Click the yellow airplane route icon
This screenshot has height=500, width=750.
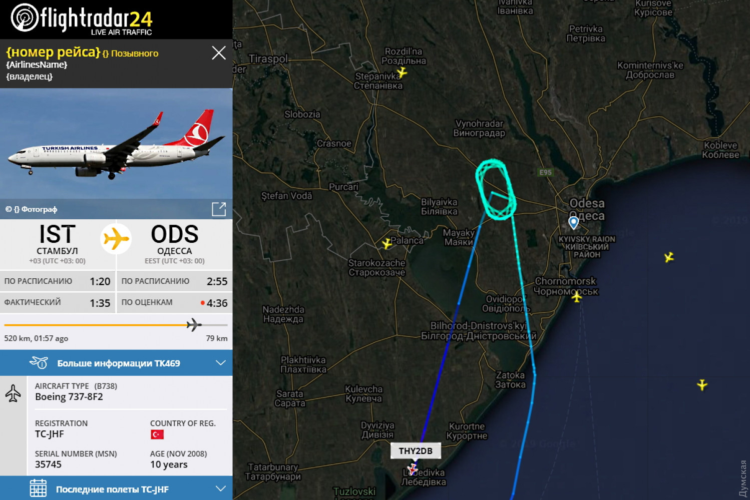pyautogui.click(x=116, y=238)
